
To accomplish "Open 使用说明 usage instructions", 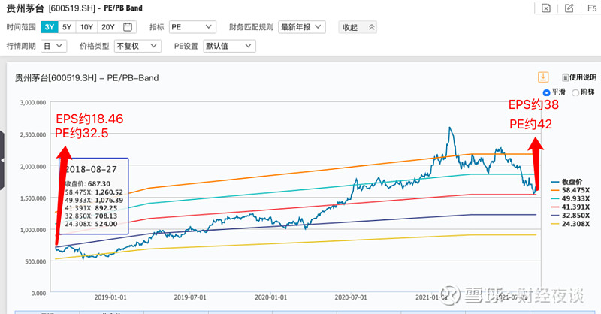I will 579,77.
